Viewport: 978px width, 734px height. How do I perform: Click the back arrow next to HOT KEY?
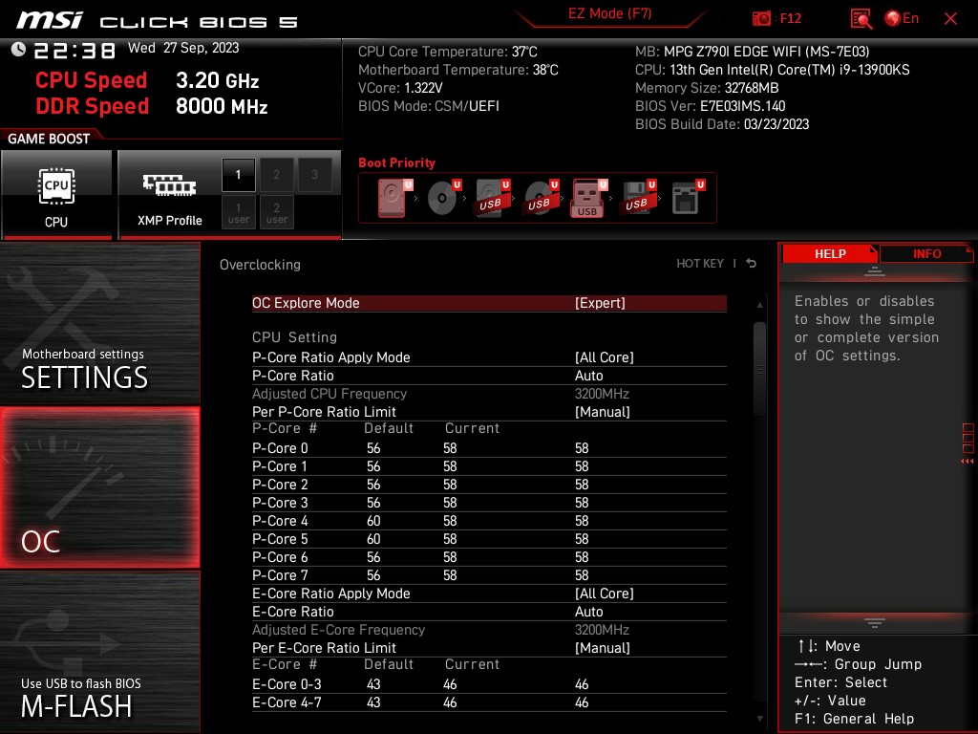(x=751, y=264)
